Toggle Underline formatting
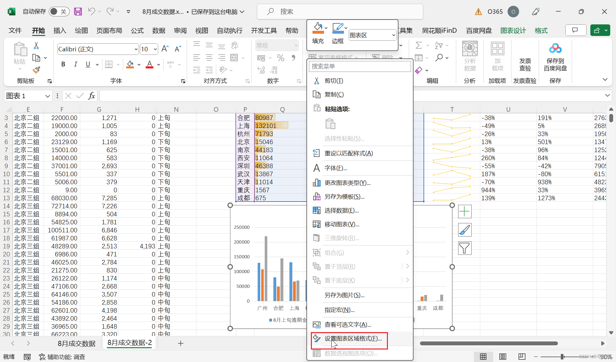Screen dimensions: 616x362 coord(88,64)
